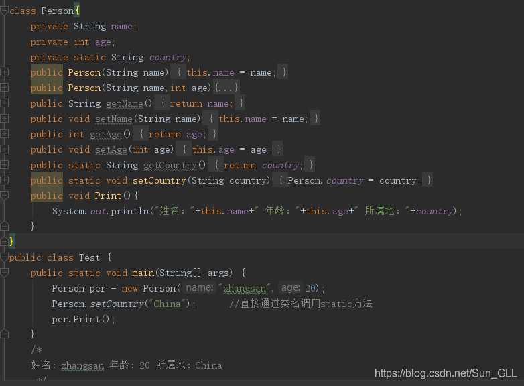
Task: Click the 'age:' parameter hint
Action: click(291, 287)
